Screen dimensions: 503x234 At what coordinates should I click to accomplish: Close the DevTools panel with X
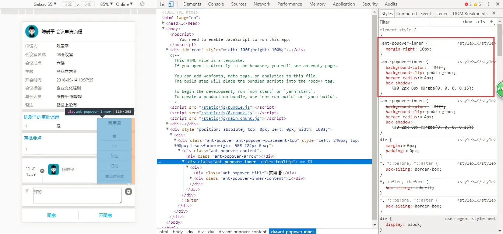click(497, 4)
